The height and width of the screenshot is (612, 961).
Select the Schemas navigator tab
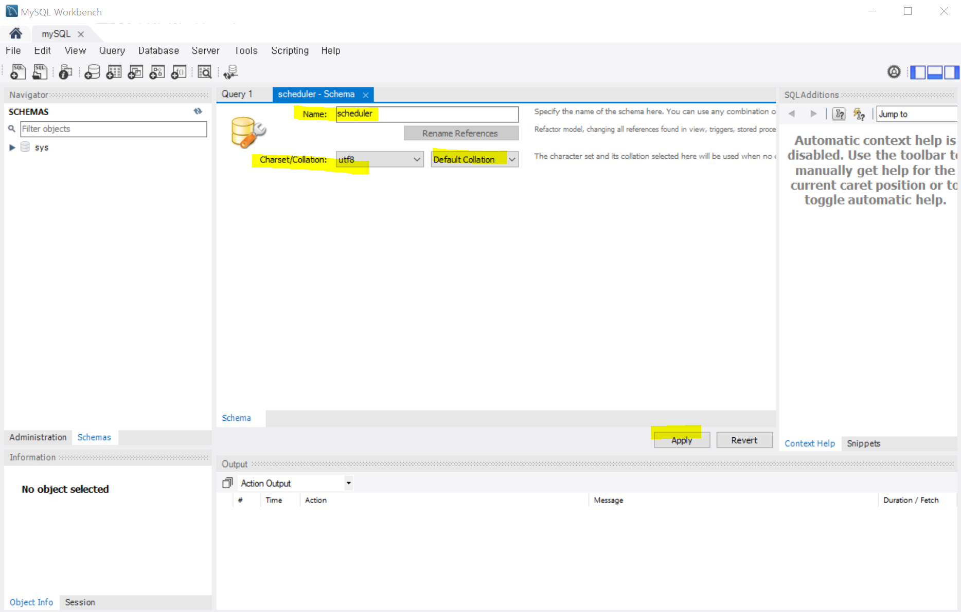[94, 437]
